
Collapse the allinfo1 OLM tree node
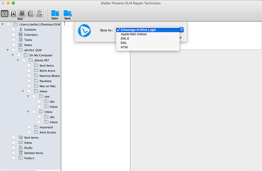[x=8, y=50]
